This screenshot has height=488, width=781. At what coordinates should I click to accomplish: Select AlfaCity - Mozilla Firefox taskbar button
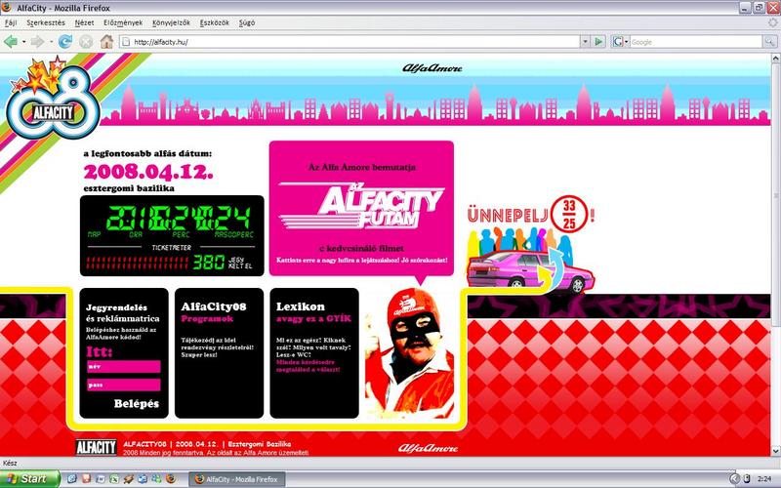237,479
